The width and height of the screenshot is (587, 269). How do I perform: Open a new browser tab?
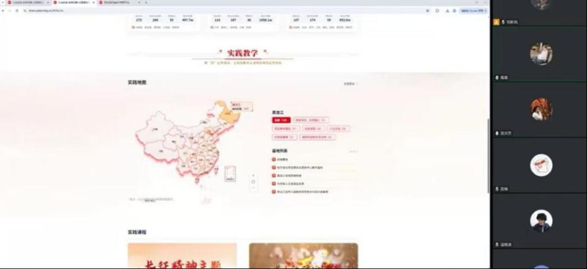(x=146, y=2)
